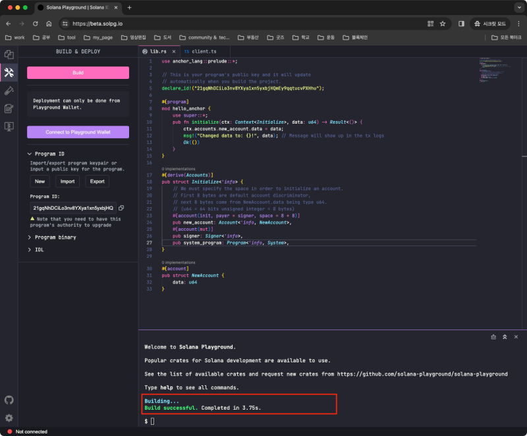Open the Test sidebar icon

tap(9, 91)
